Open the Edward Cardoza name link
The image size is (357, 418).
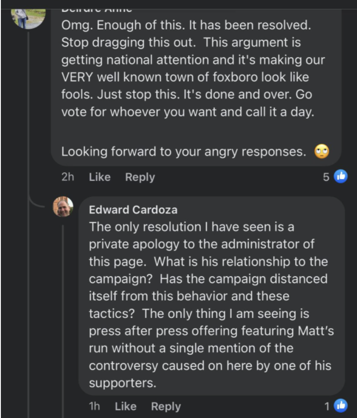click(133, 210)
